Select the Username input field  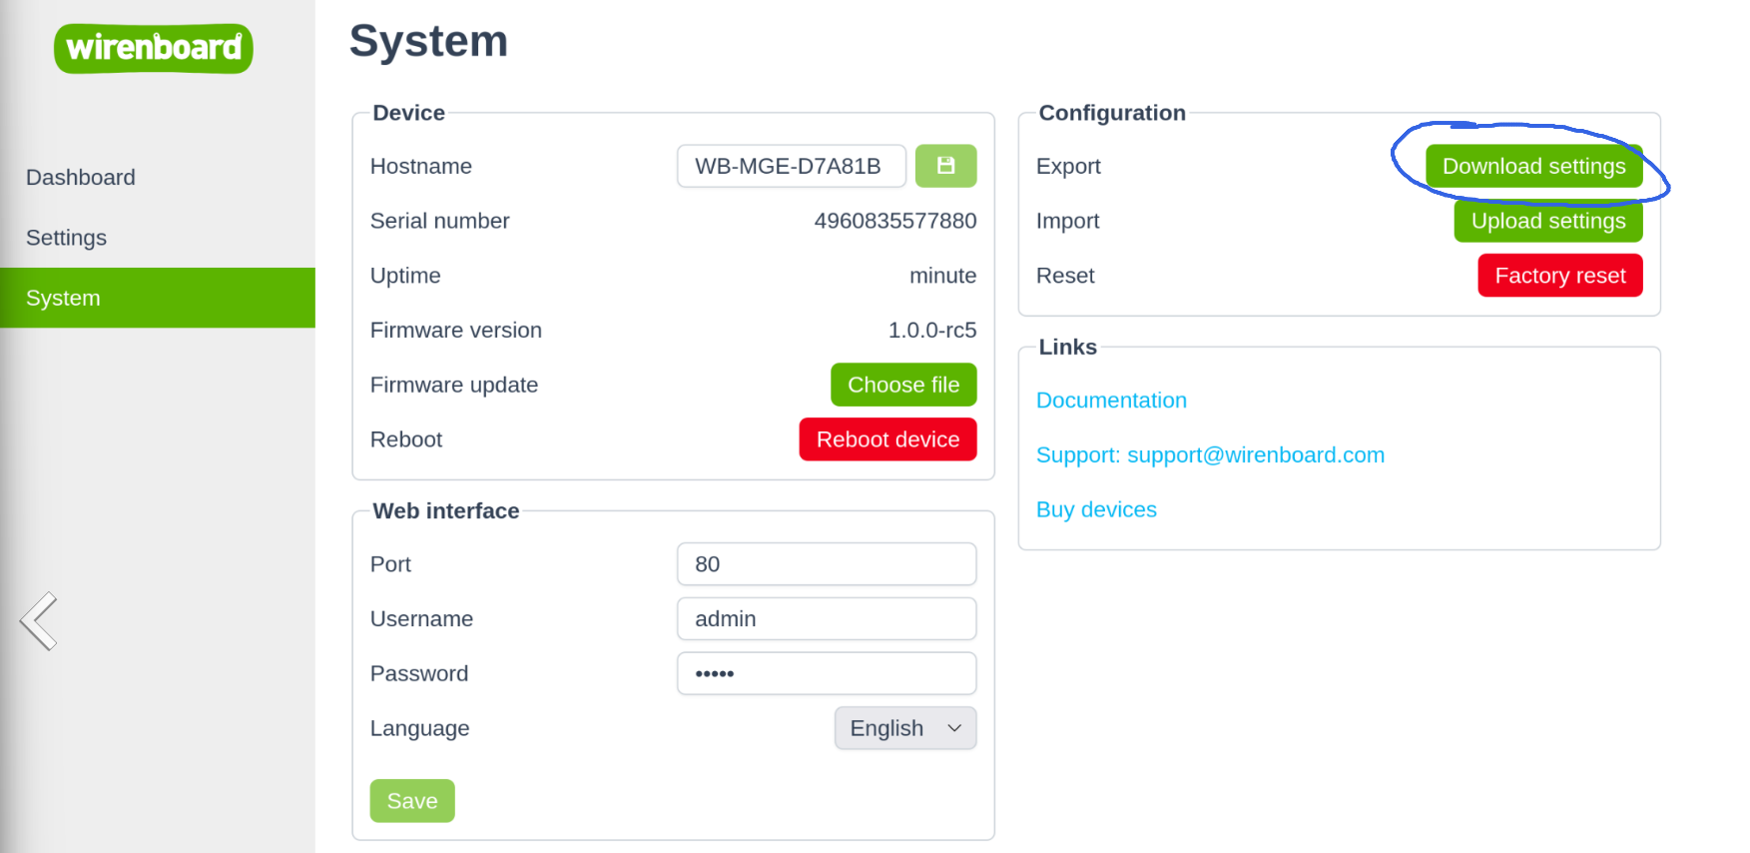[826, 619]
